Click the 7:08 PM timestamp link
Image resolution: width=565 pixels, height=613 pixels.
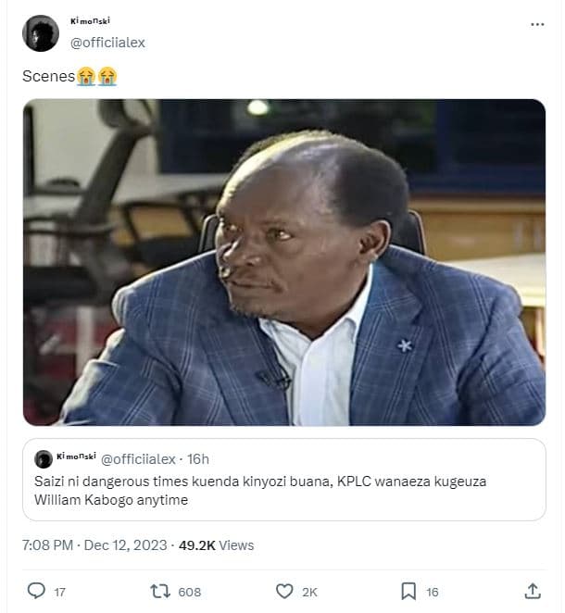click(x=47, y=545)
